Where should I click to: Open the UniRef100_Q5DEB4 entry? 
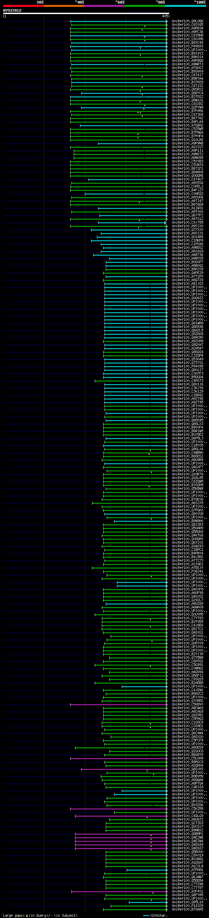pyautogui.click(x=188, y=880)
